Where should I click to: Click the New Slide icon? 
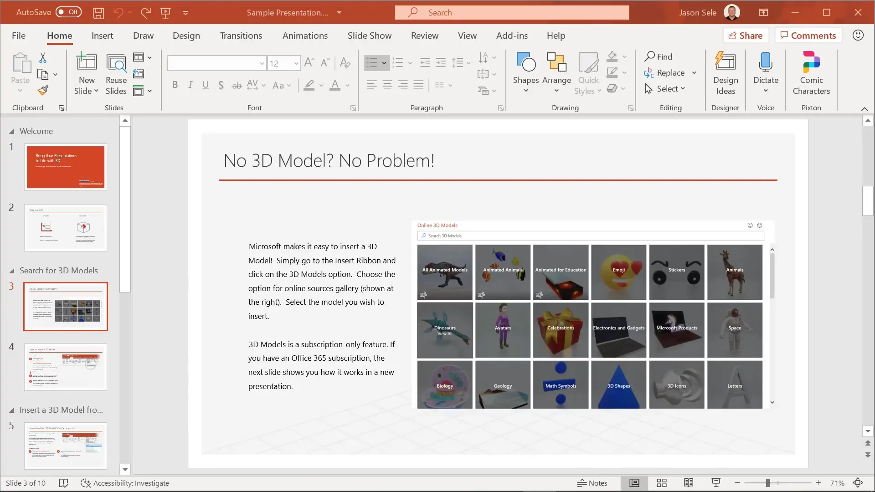pyautogui.click(x=86, y=62)
